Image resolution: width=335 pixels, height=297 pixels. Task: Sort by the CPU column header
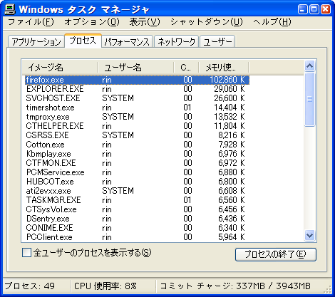click(x=186, y=68)
